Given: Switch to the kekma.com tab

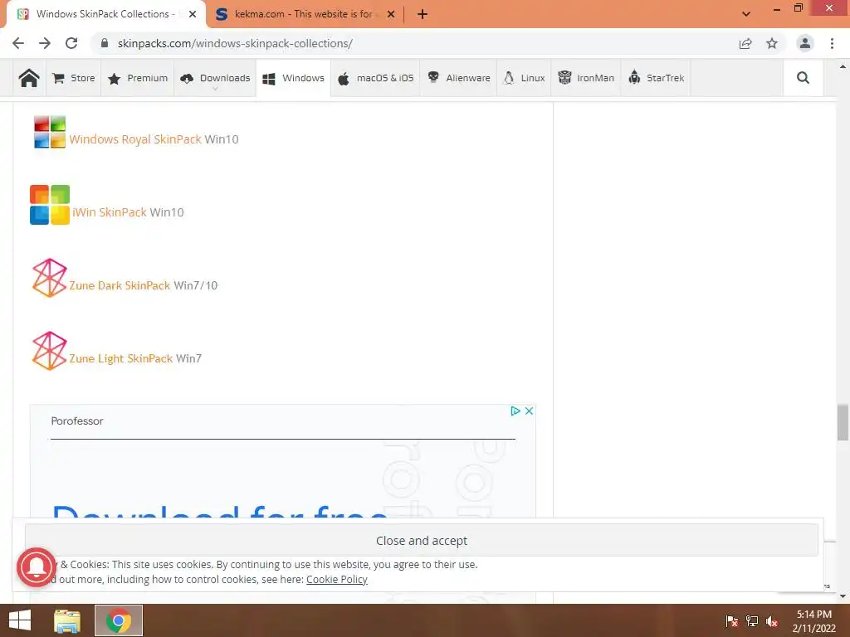Looking at the screenshot, I should tap(304, 14).
